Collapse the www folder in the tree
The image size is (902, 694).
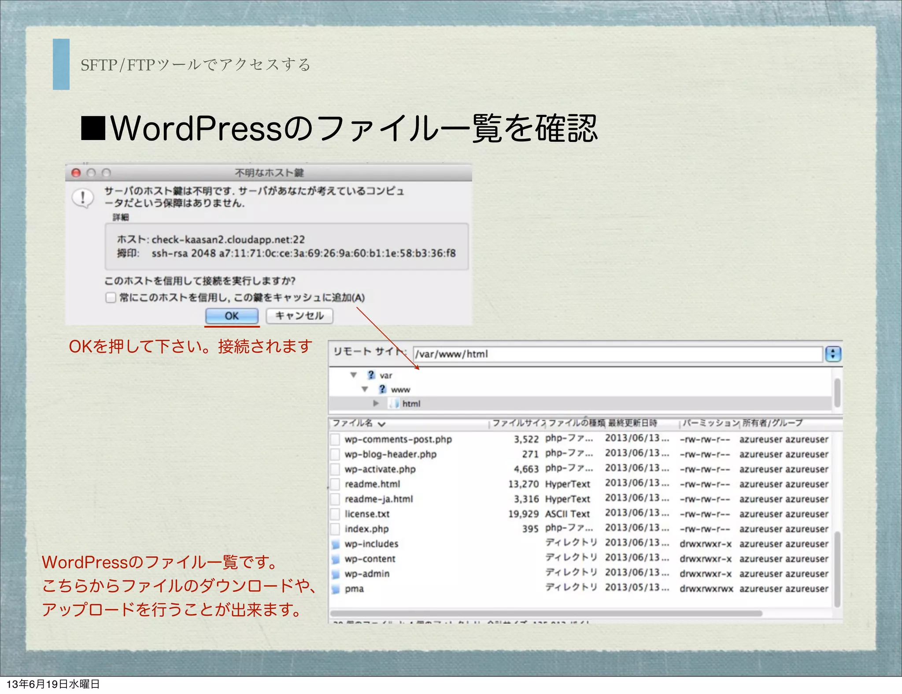pos(365,389)
